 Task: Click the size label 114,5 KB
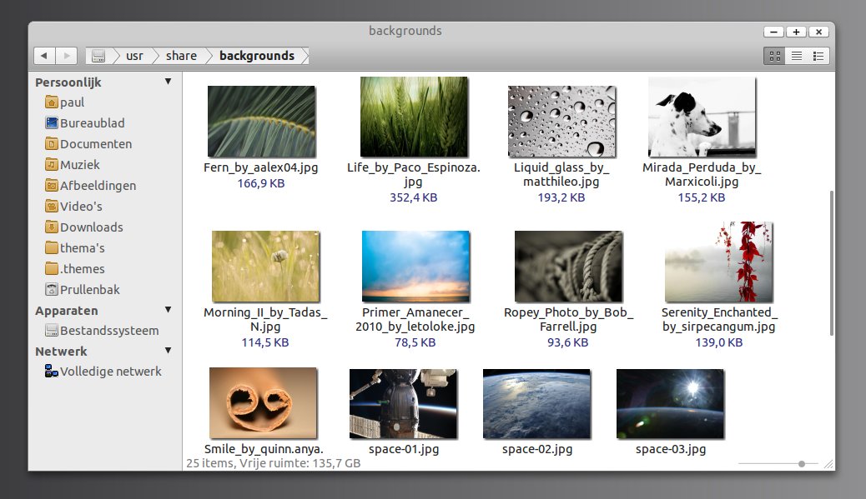point(265,342)
